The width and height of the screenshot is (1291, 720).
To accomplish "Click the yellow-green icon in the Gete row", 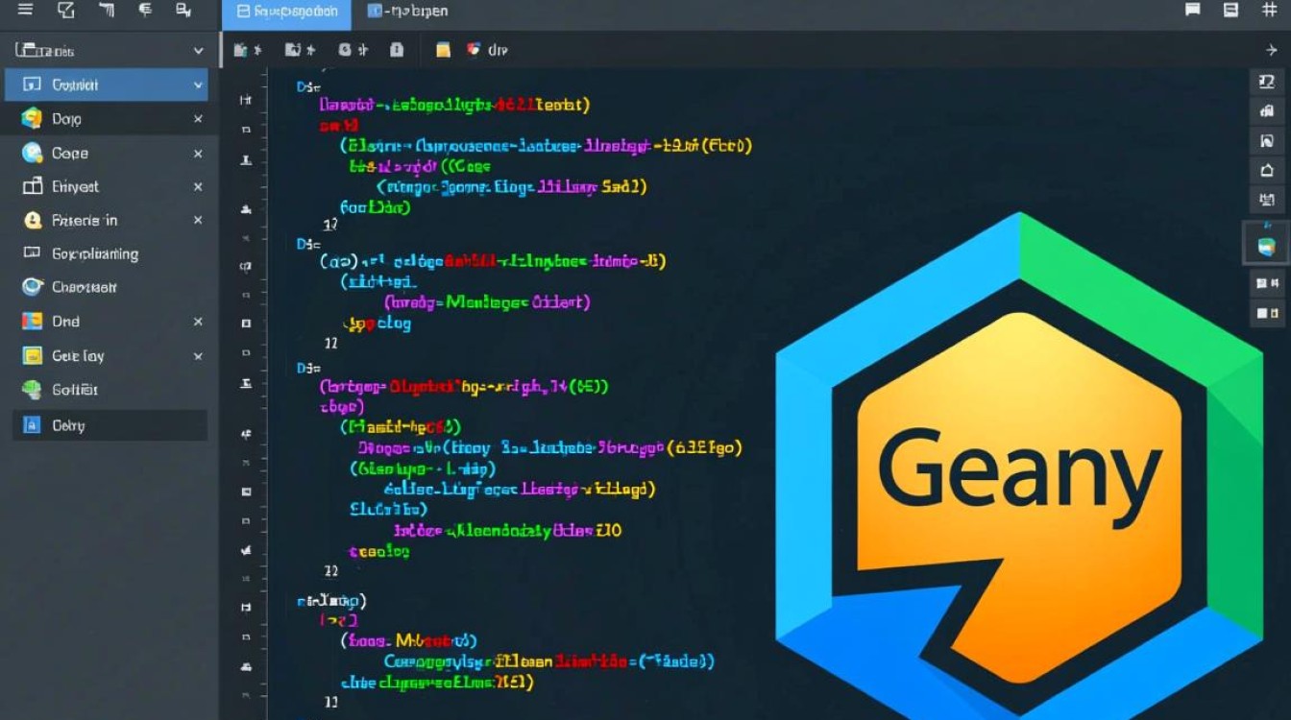I will pyautogui.click(x=33, y=355).
